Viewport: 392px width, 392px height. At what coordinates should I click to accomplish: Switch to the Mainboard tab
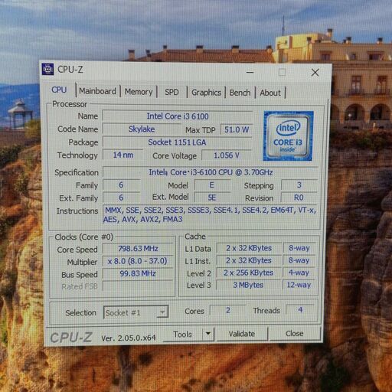(97, 91)
